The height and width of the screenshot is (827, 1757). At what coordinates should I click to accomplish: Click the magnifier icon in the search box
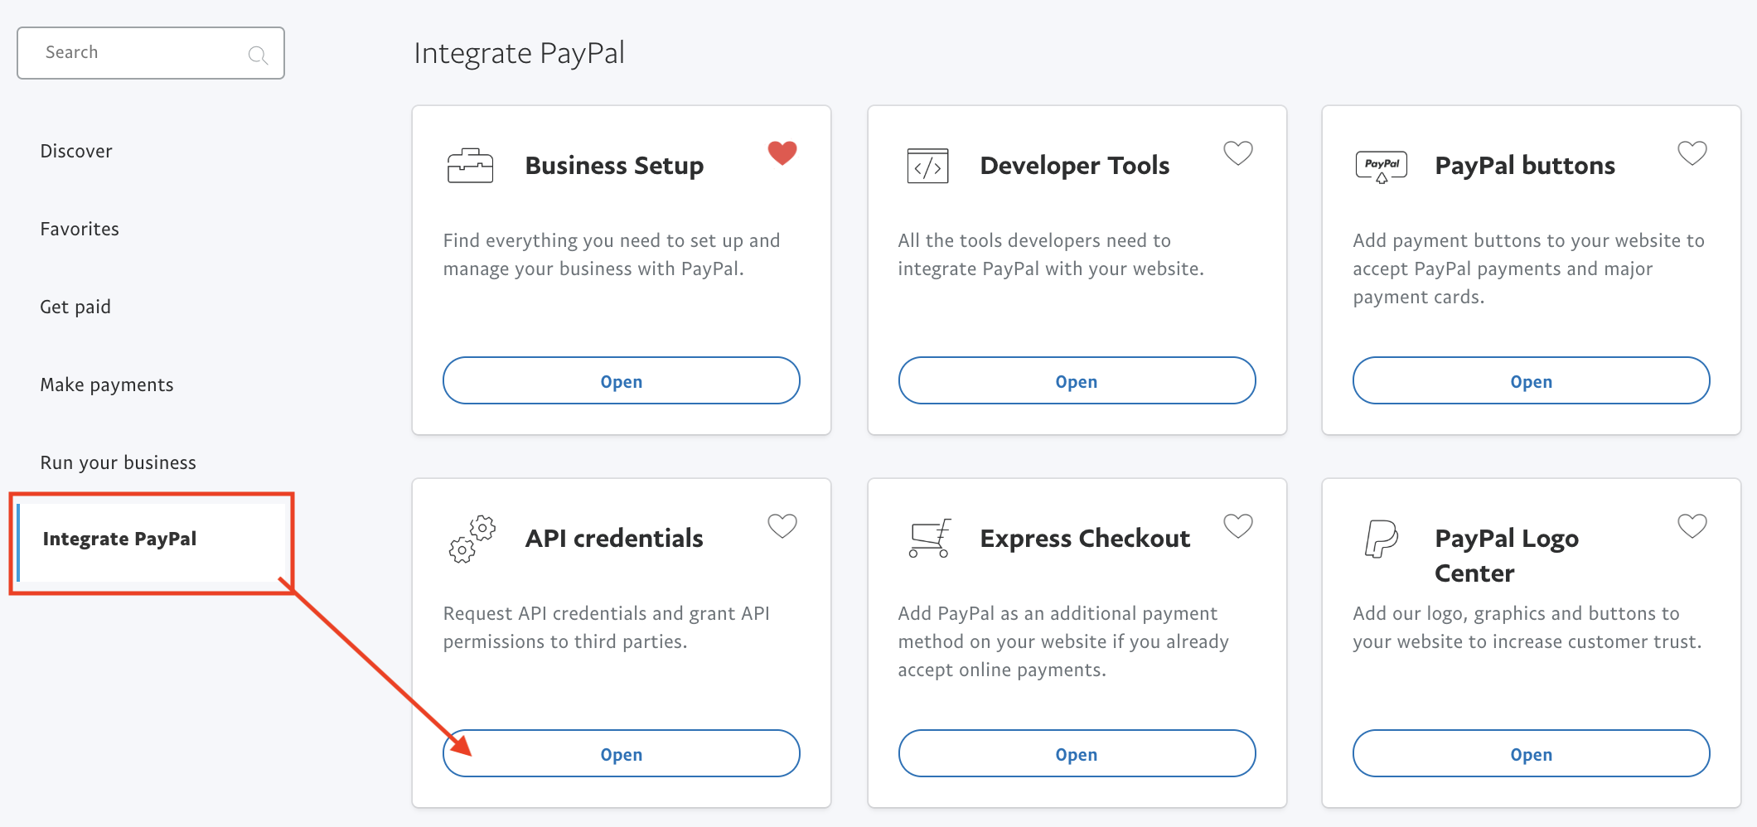coord(258,55)
